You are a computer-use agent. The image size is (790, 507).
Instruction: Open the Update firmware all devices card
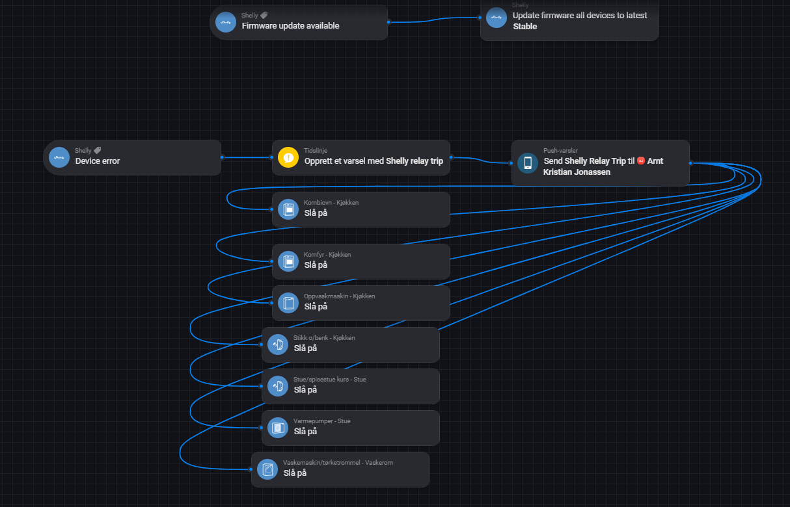click(569, 20)
